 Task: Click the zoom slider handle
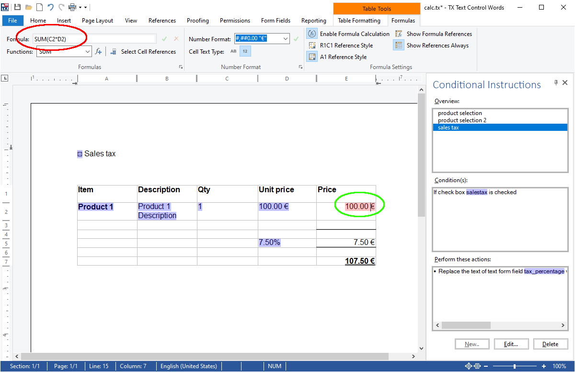tap(515, 366)
